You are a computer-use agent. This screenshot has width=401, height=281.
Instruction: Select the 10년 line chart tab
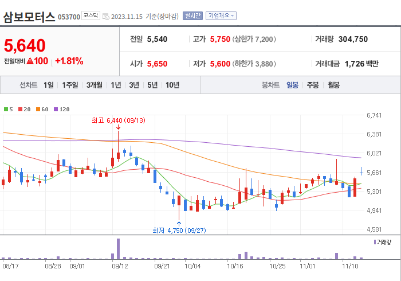[x=172, y=85]
